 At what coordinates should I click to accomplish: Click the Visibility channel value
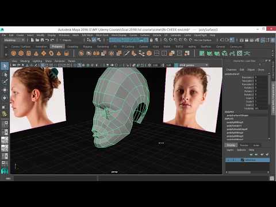pyautogui.click(x=262, y=109)
